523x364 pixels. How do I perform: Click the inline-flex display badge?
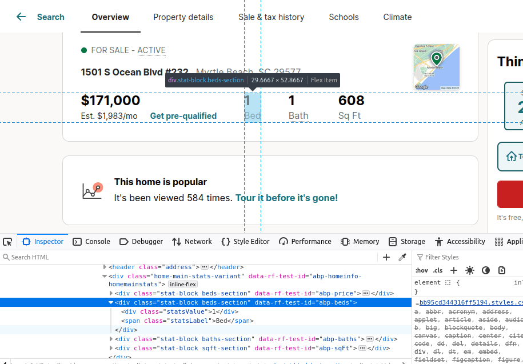tap(183, 285)
